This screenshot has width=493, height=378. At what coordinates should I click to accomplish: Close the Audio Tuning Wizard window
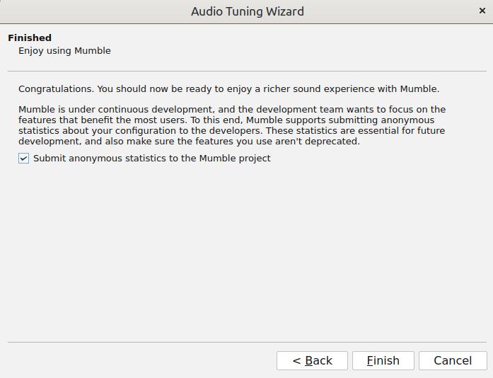pyautogui.click(x=482, y=11)
